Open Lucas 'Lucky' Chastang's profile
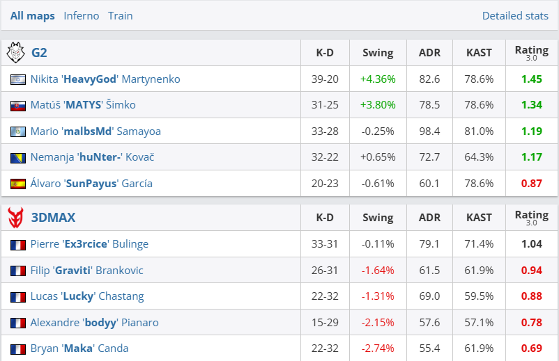Viewport: 559px width, 361px height. pyautogui.click(x=87, y=296)
